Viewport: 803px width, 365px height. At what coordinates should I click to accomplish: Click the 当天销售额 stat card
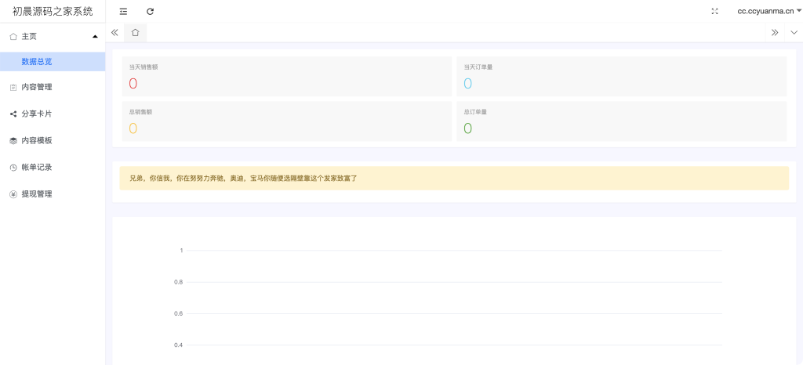[286, 77]
